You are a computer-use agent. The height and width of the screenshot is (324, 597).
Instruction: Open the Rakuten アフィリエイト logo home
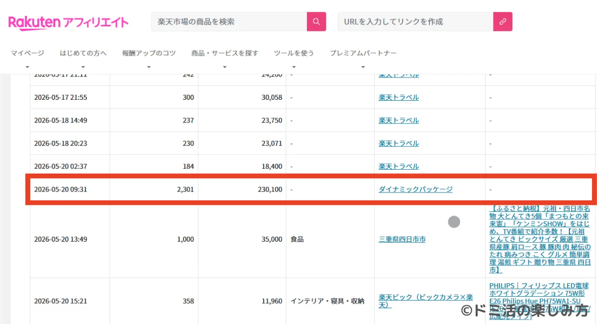click(69, 22)
